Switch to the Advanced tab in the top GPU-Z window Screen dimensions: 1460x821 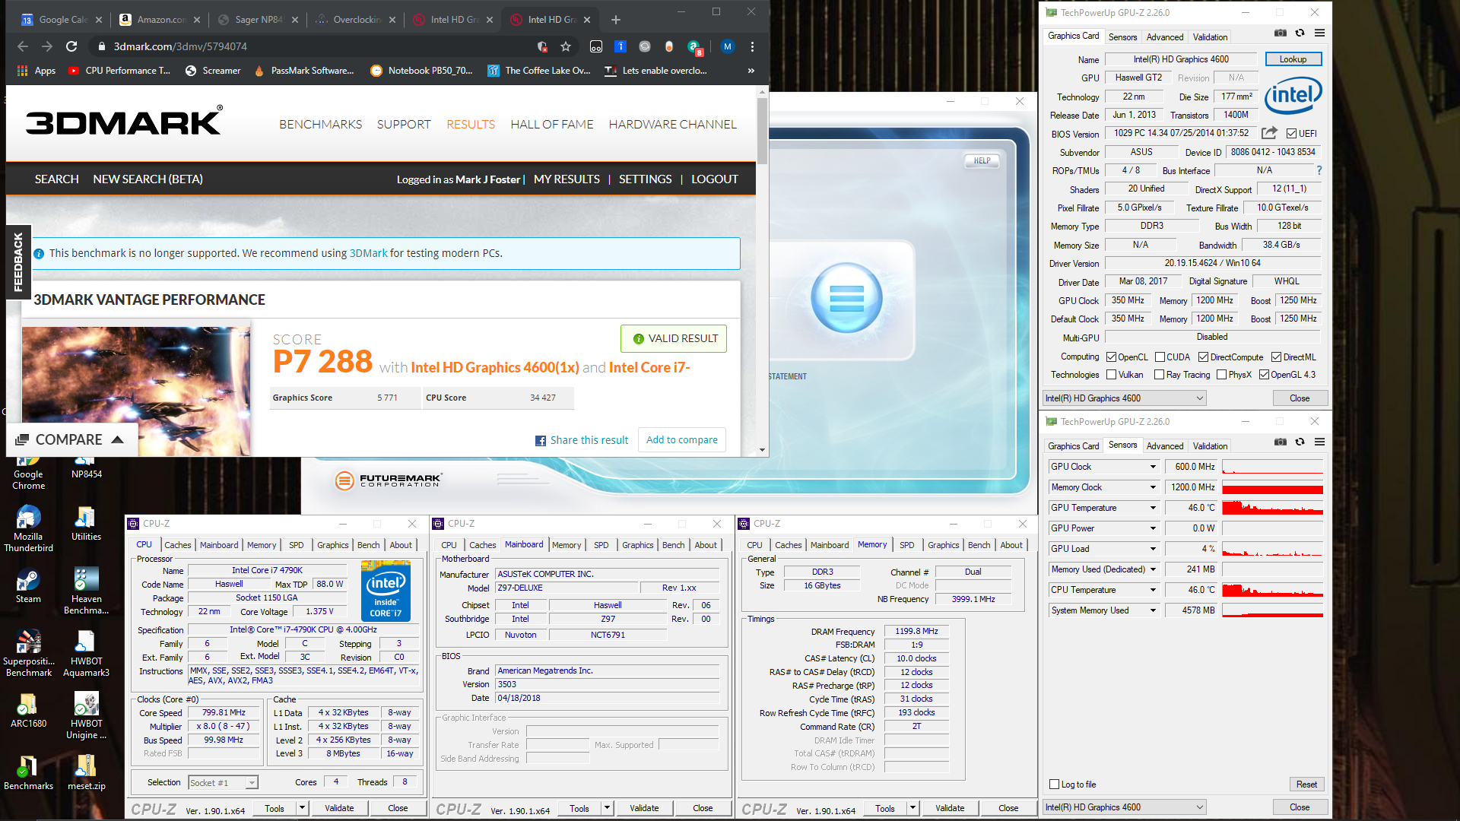click(x=1164, y=37)
